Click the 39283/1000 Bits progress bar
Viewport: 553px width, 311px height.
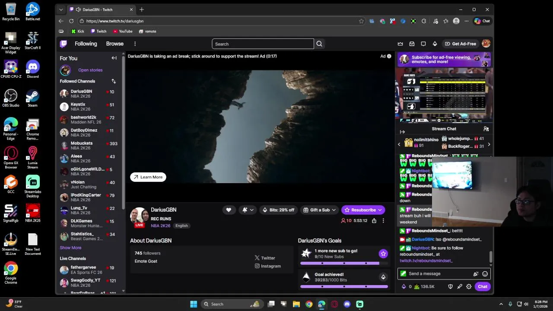tap(344, 286)
